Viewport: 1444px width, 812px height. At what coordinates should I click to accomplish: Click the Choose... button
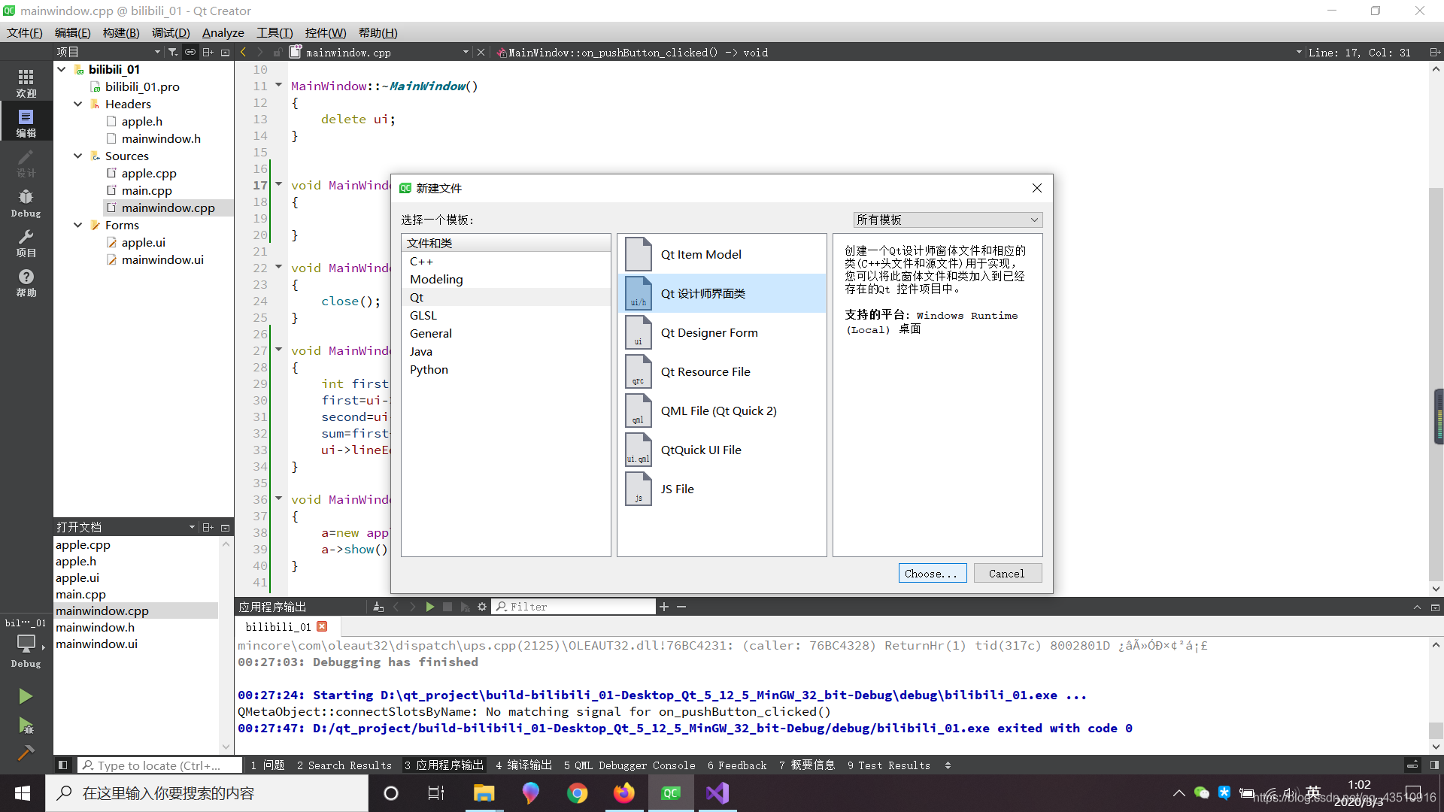click(x=932, y=574)
